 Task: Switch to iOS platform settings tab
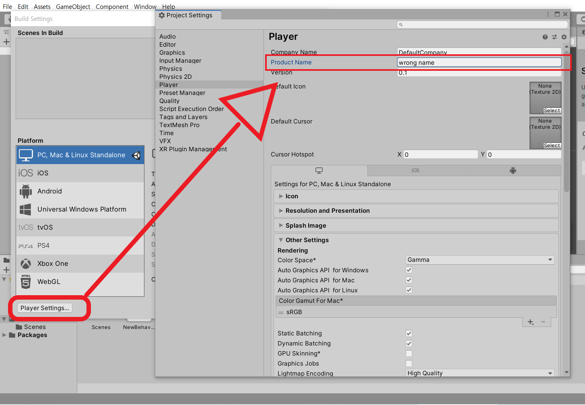tap(416, 171)
